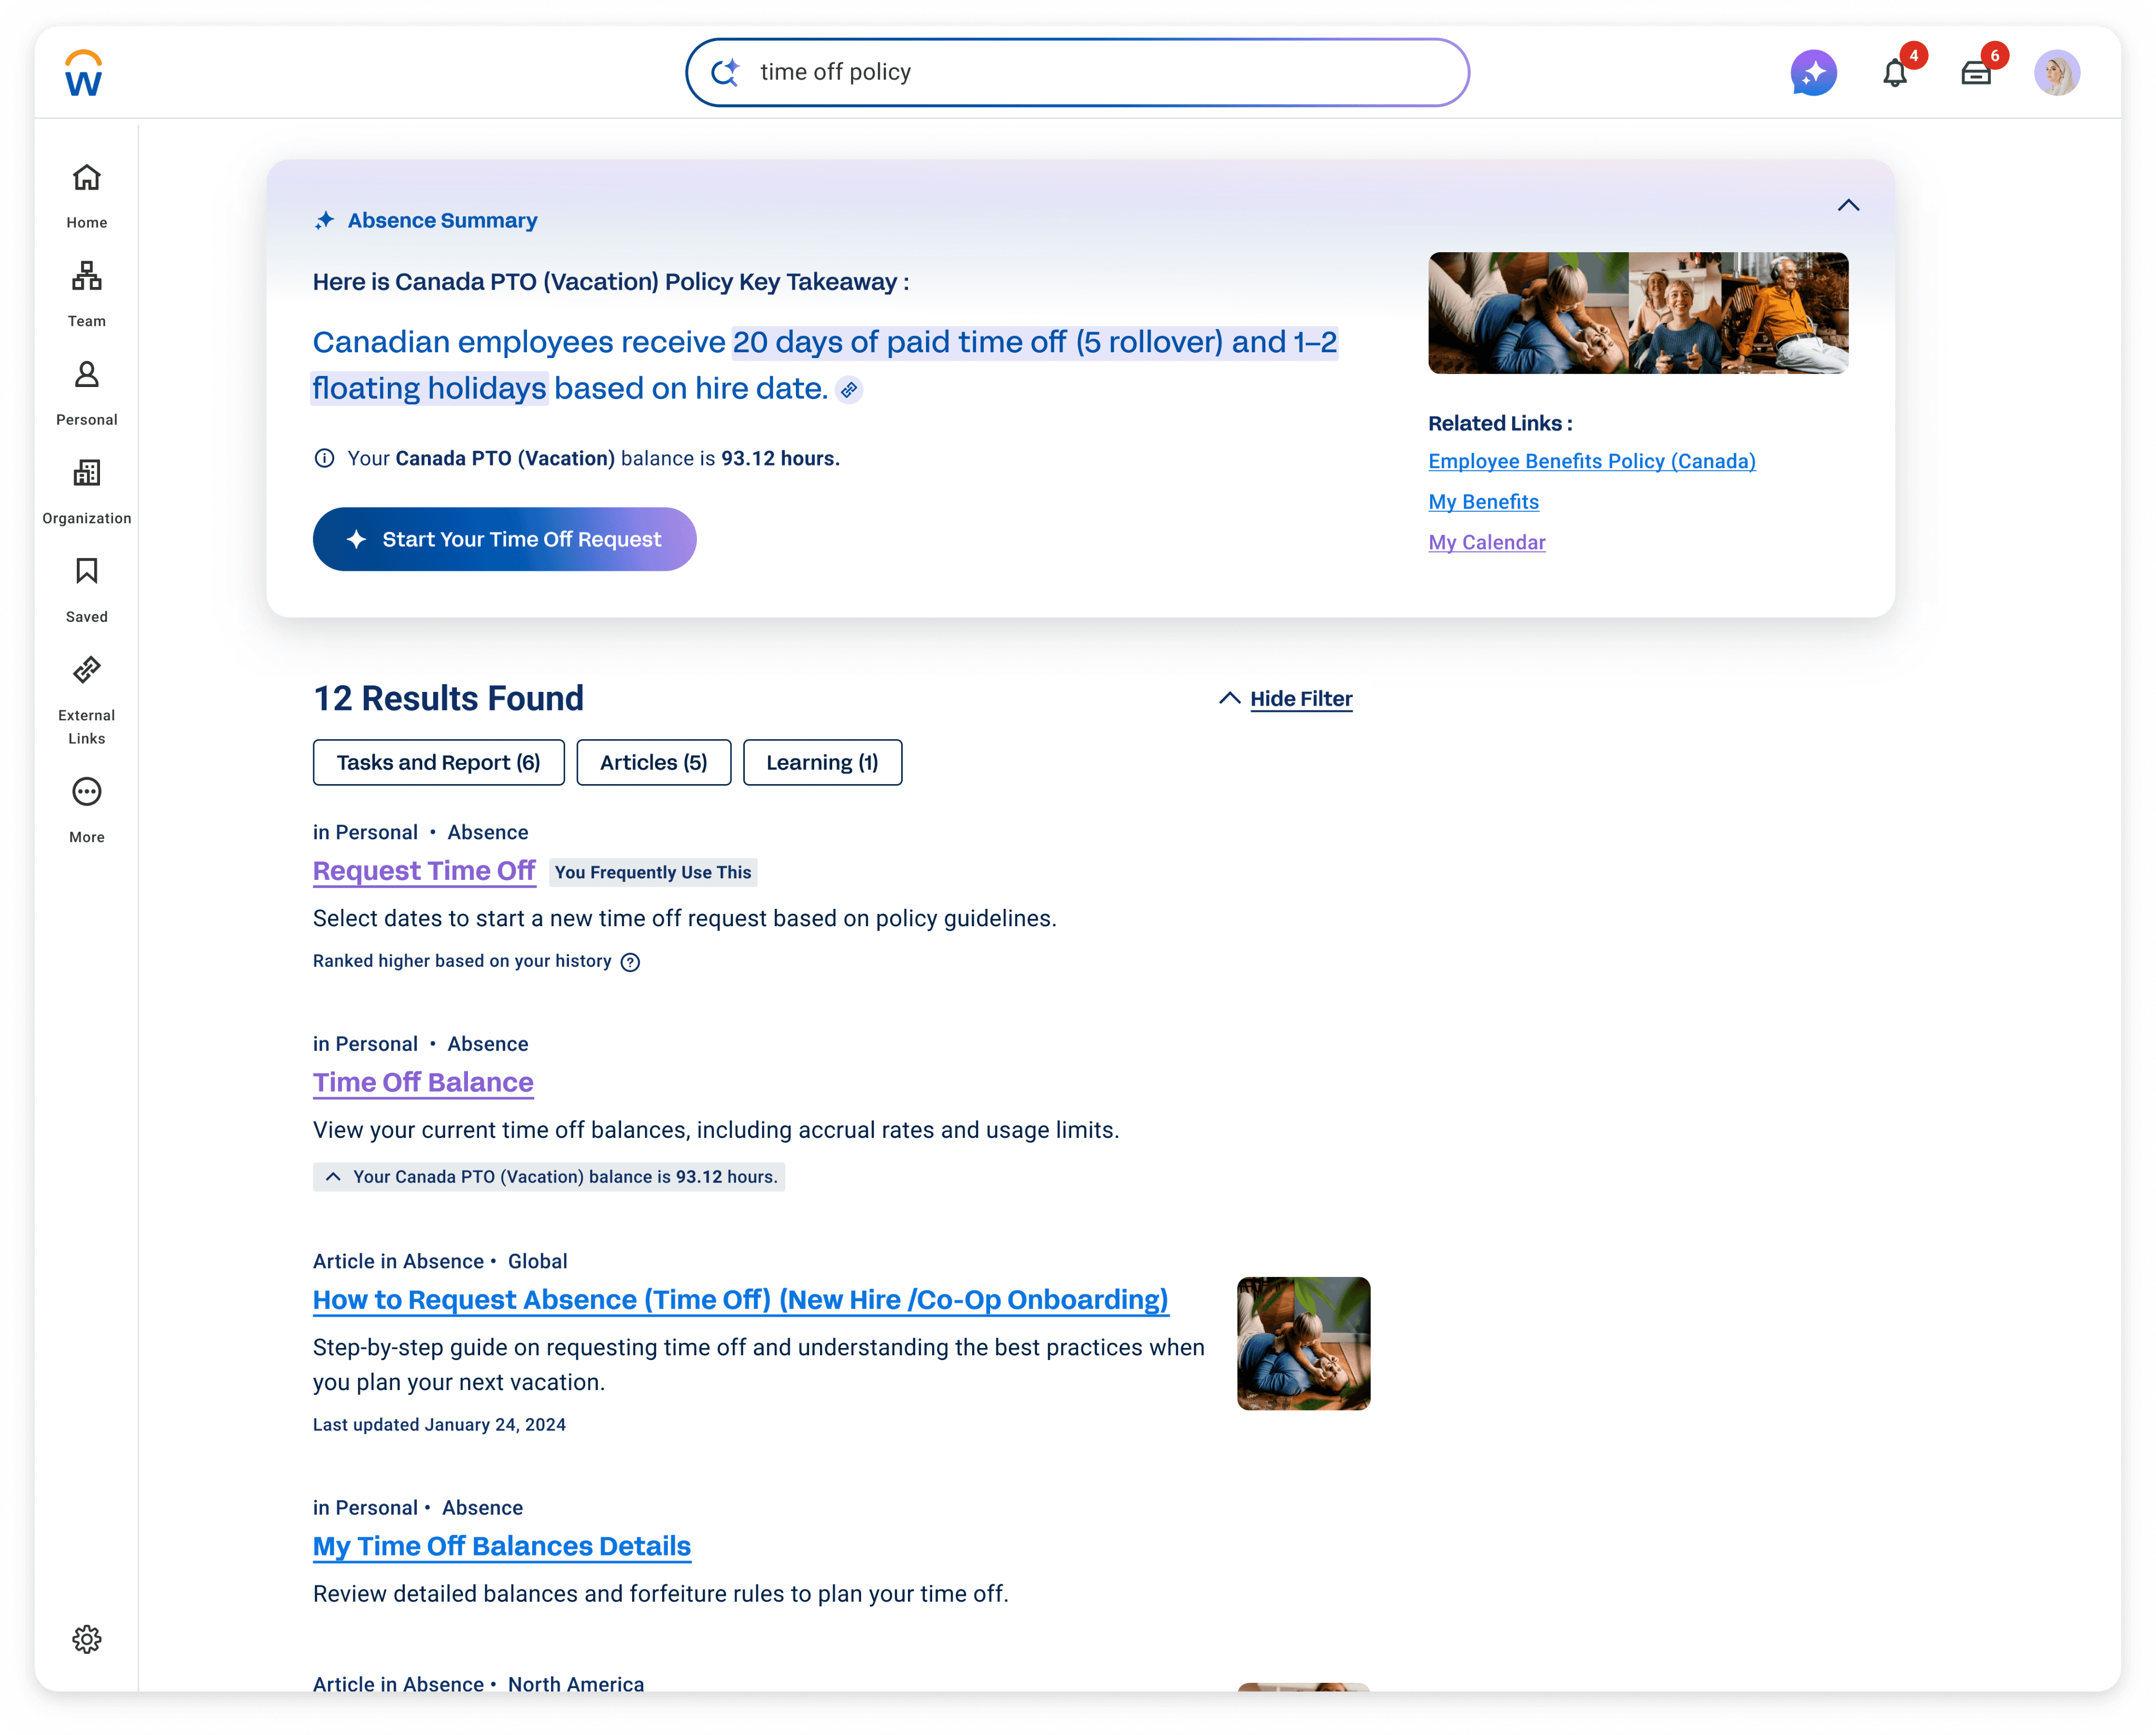
Task: Open the inbox tray icon
Action: (x=1975, y=73)
